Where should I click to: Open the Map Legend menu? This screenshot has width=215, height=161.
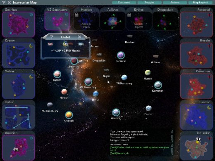click(200, 2)
